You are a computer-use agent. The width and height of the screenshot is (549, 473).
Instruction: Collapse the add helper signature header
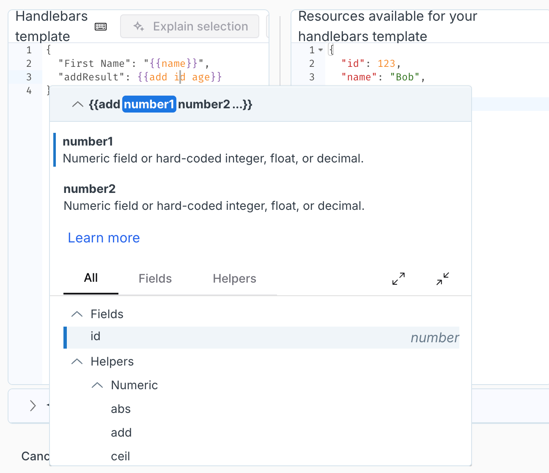coord(77,104)
